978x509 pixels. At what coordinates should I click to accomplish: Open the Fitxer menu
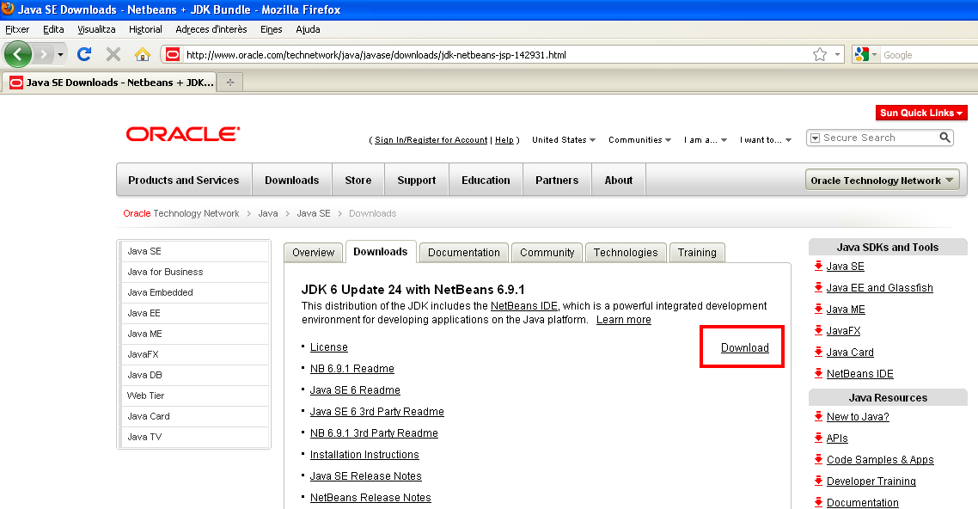coord(17,29)
